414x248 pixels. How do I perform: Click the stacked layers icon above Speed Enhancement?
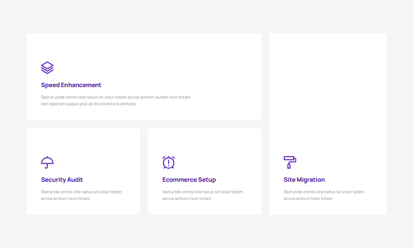point(47,68)
